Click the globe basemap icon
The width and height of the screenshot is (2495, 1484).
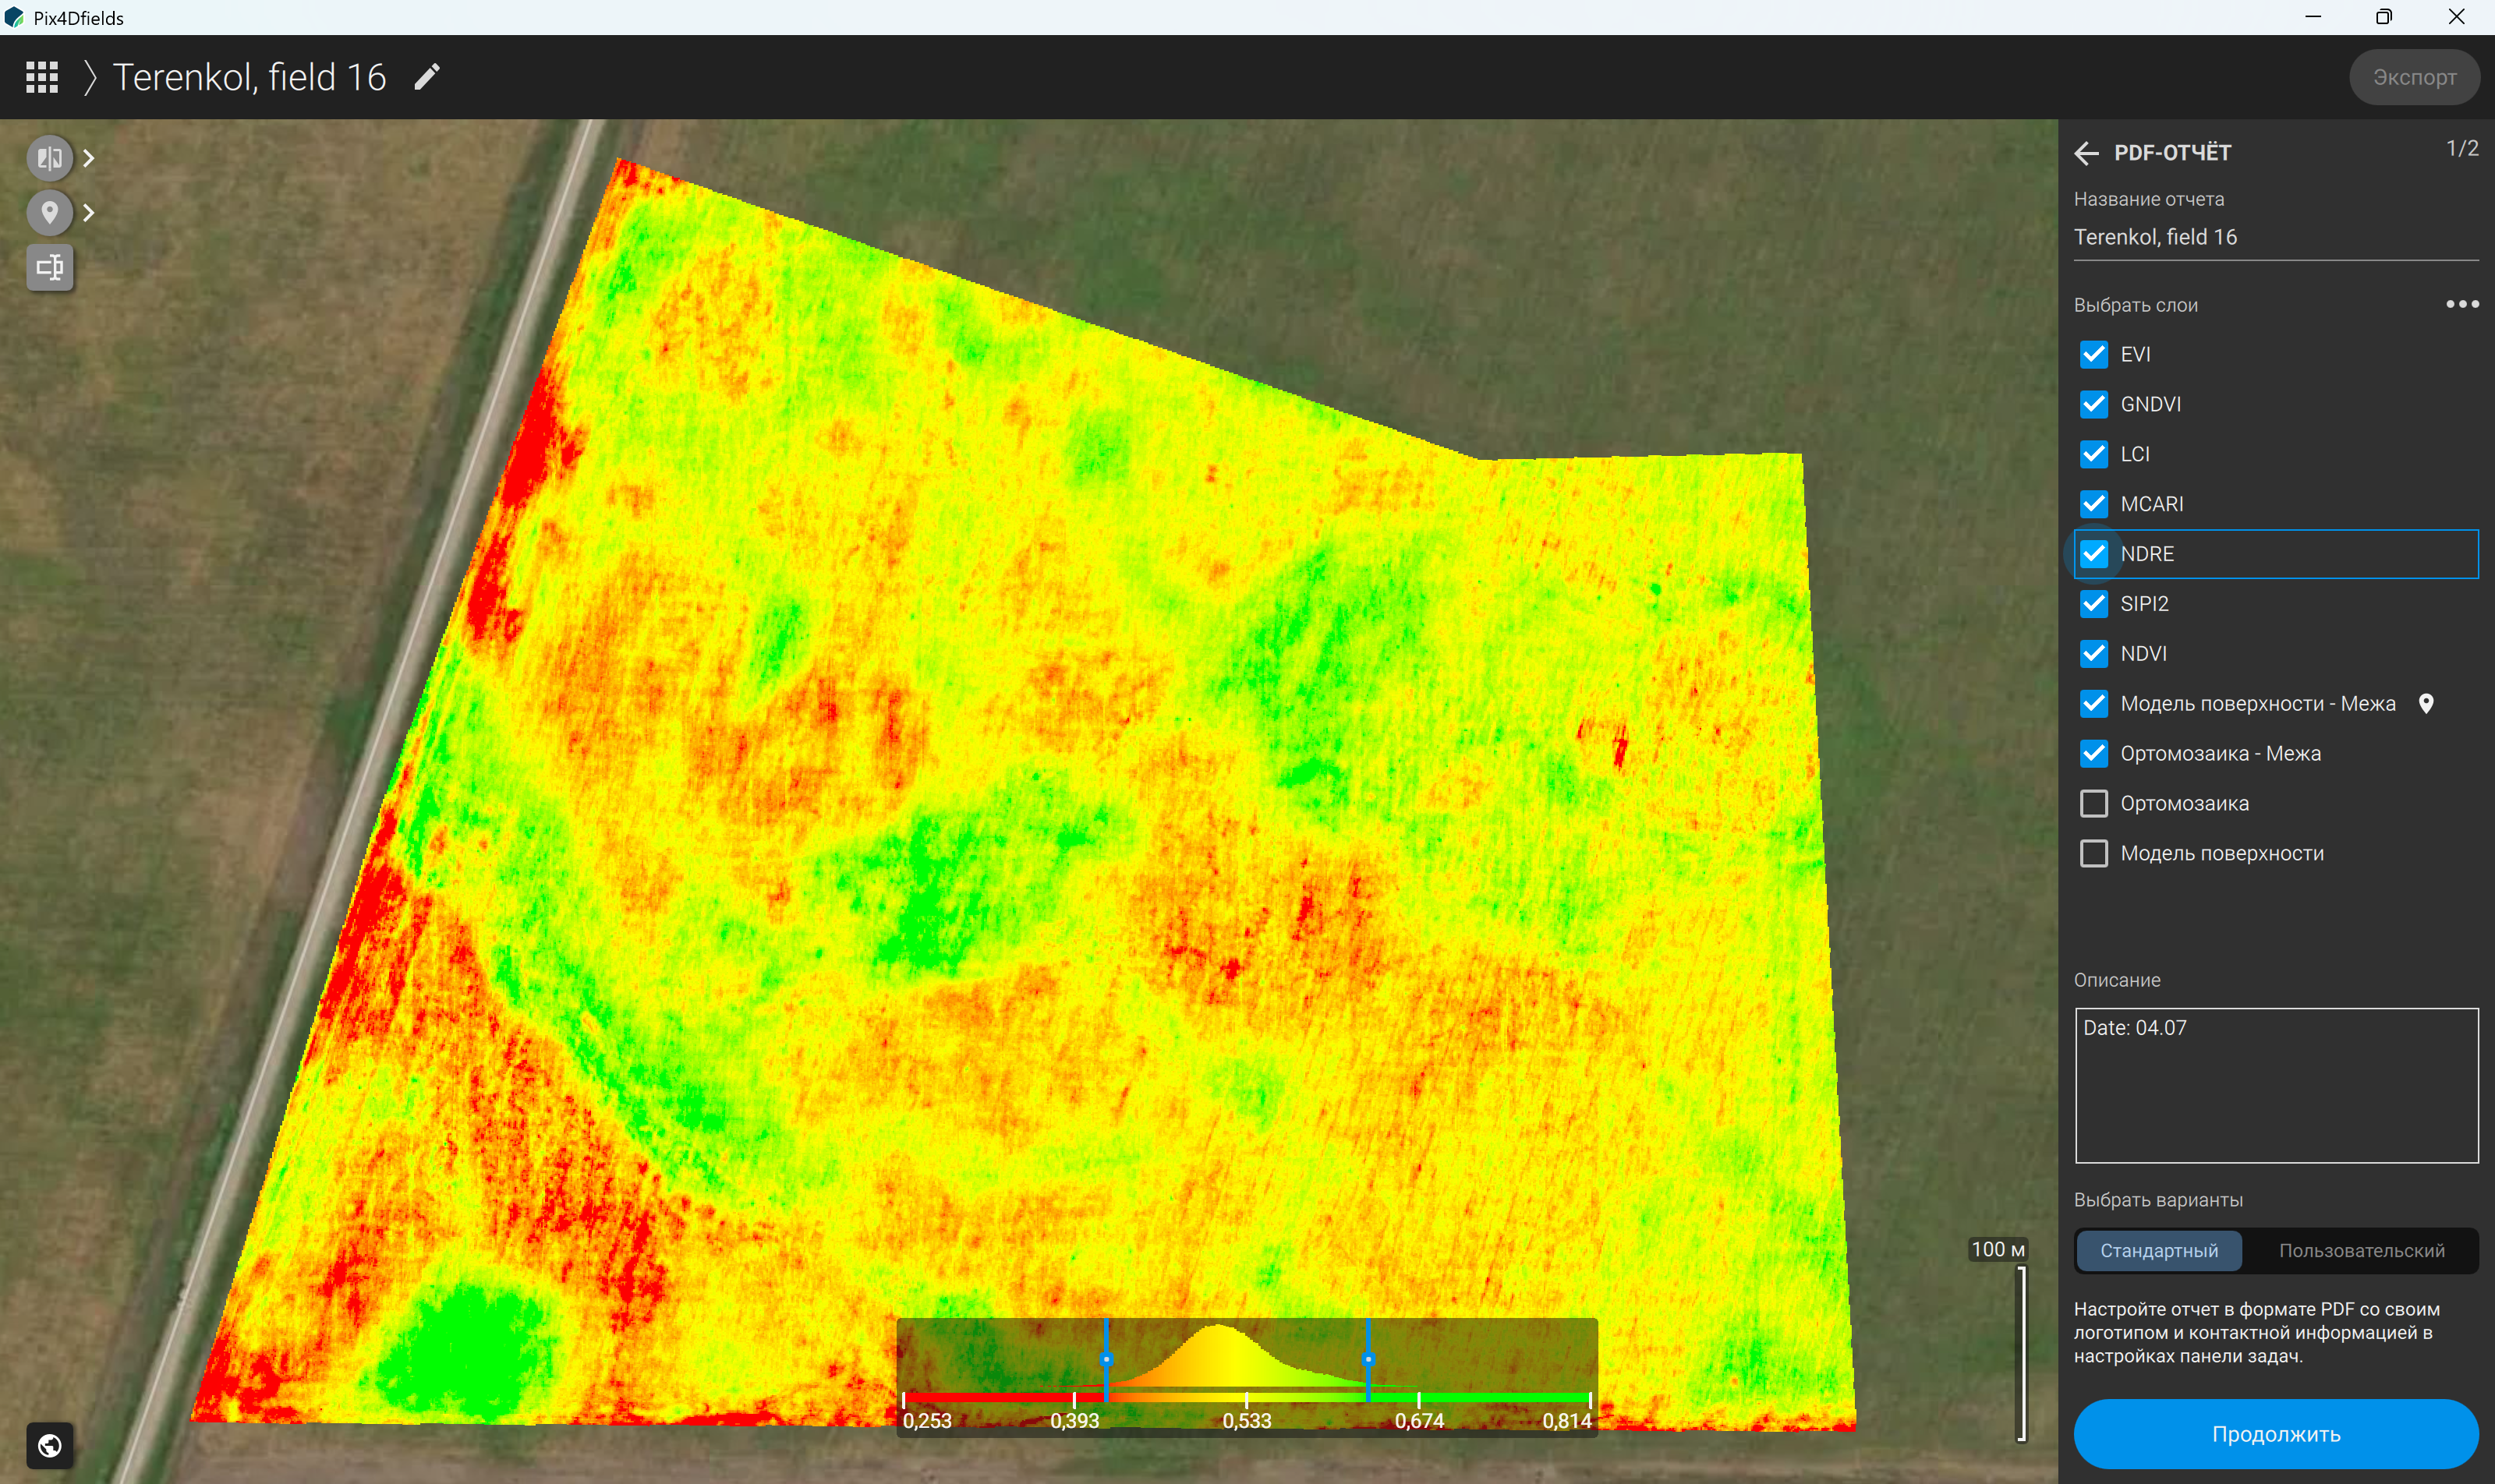49,1445
